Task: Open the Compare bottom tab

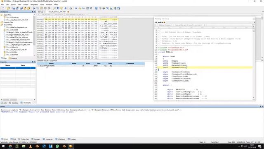Action: (36, 139)
